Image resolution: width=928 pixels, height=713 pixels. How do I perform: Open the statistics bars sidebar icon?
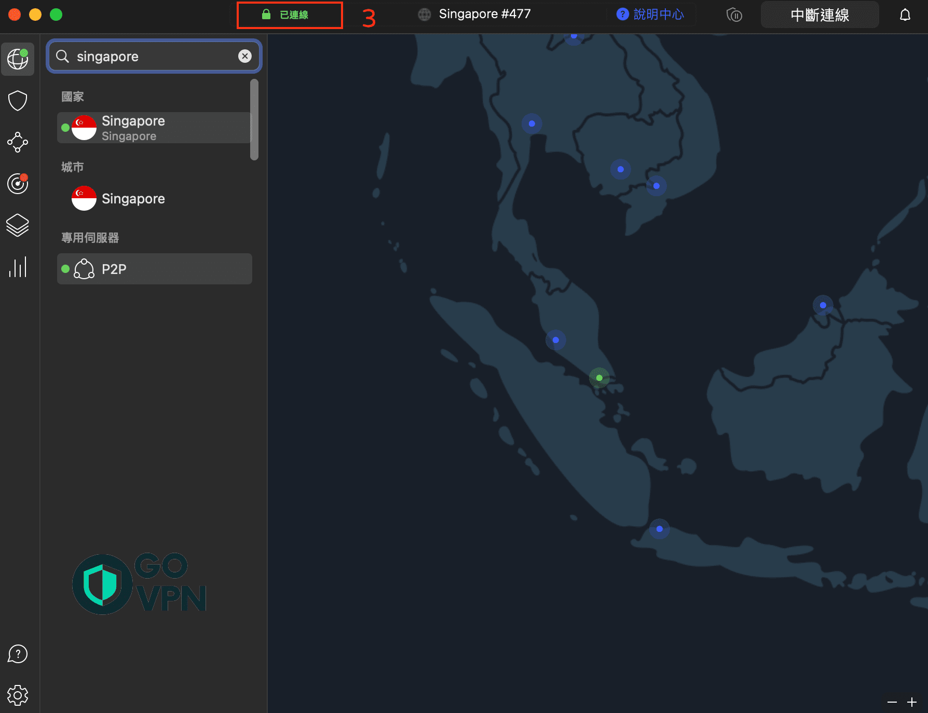point(18,267)
